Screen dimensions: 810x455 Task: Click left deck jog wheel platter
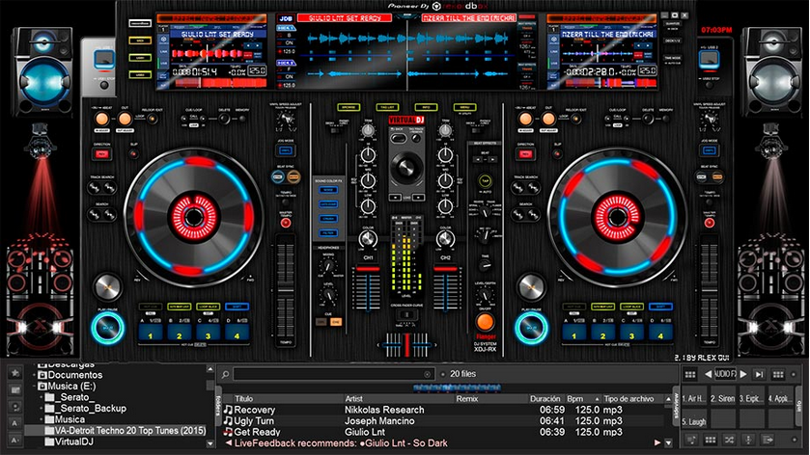194,217
